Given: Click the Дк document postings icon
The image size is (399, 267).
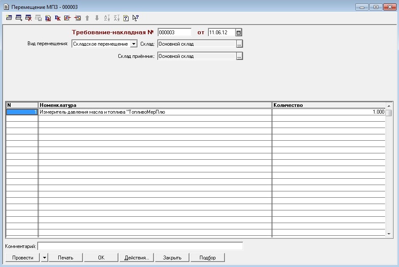Looking at the screenshot, I should coord(48,18).
